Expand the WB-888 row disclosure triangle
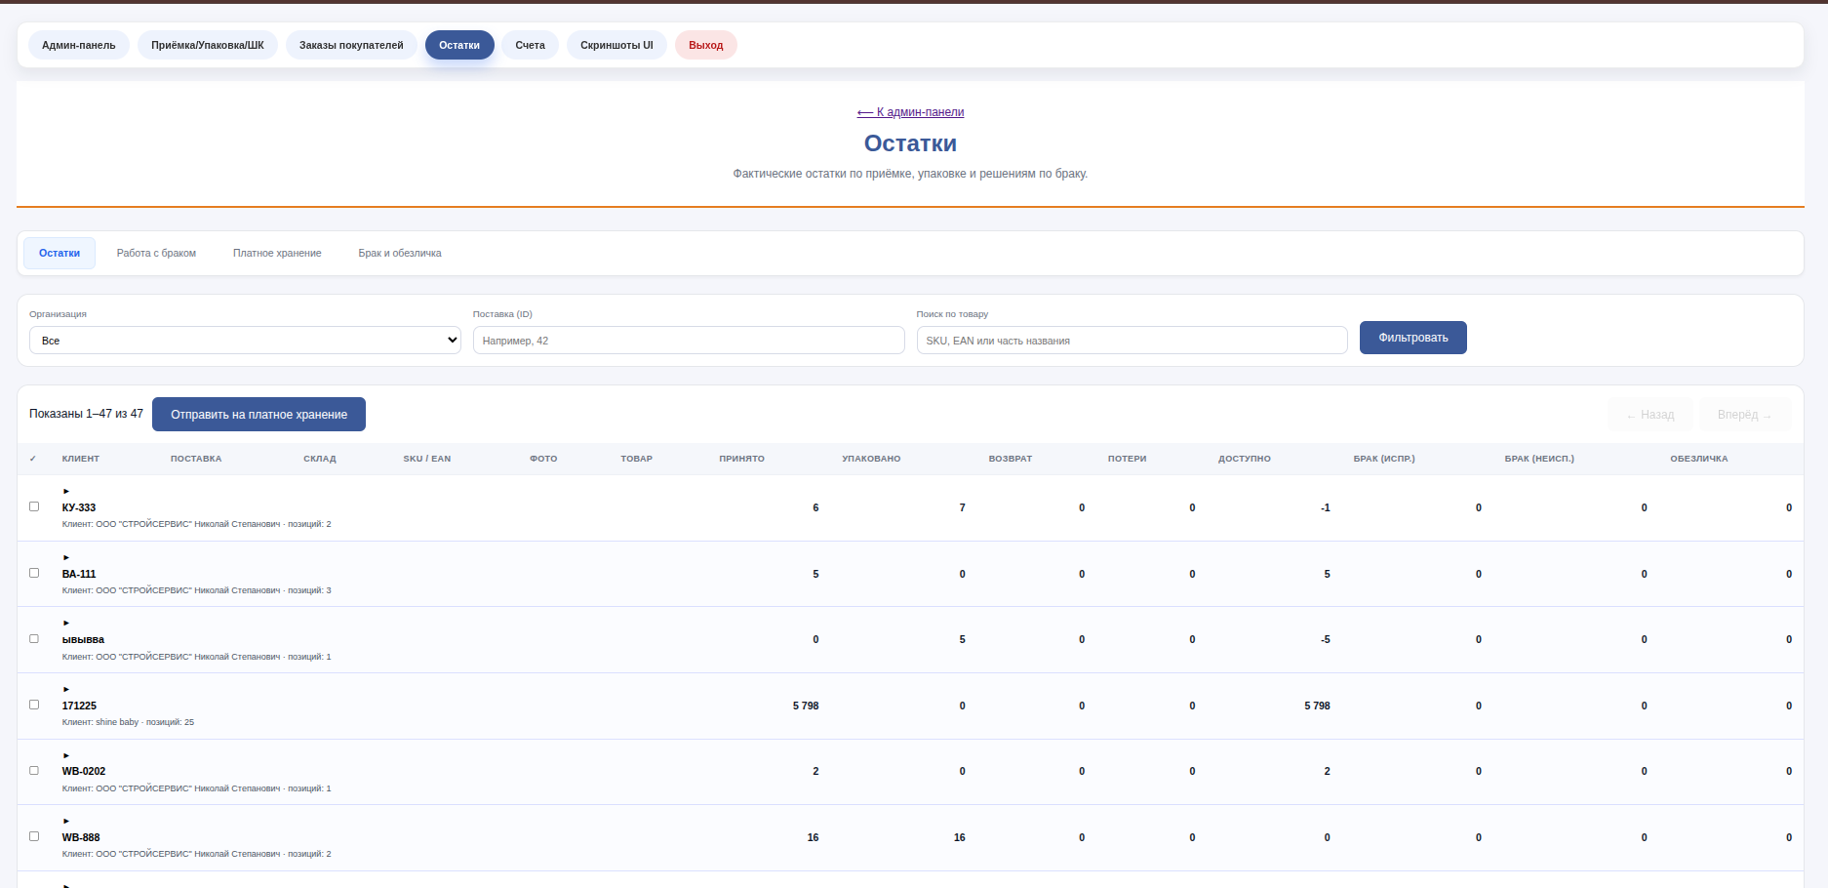 pos(66,821)
